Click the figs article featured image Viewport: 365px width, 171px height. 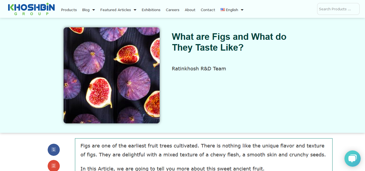(x=111, y=75)
